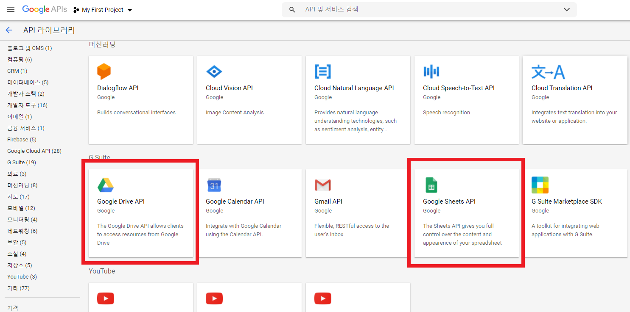This screenshot has height=312, width=630.
Task: Filter by 머신러닝 (8) category
Action: (x=22, y=185)
